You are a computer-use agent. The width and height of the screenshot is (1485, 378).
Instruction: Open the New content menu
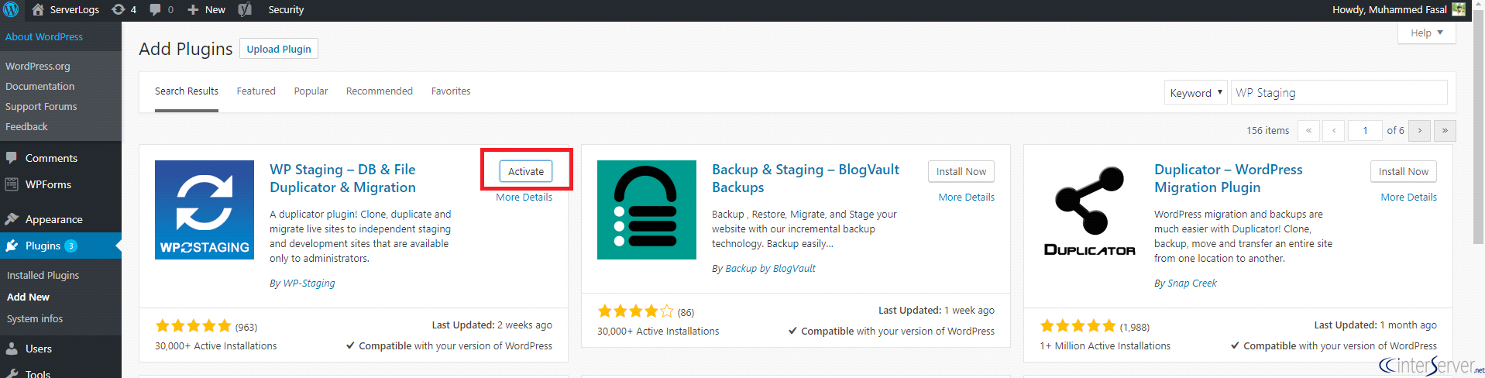click(x=206, y=9)
